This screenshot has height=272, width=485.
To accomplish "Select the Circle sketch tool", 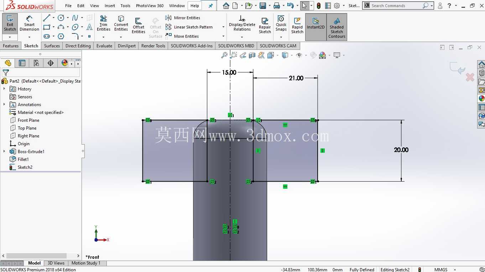I will tap(61, 18).
